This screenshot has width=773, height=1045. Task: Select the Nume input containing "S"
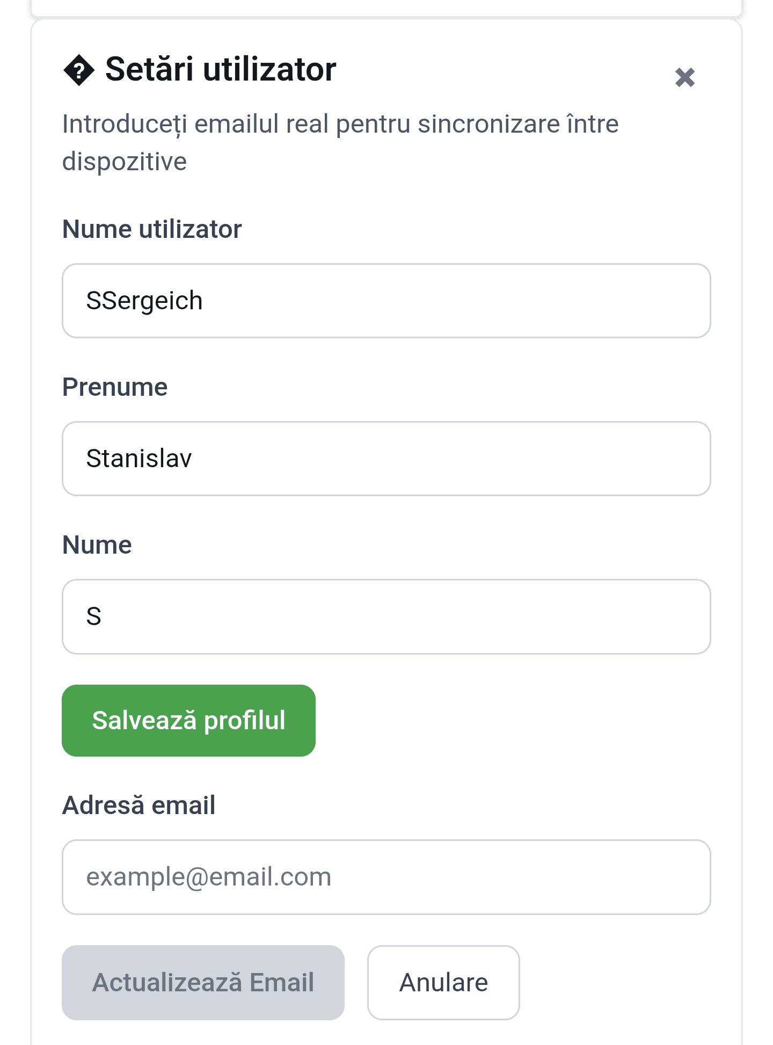coord(386,616)
